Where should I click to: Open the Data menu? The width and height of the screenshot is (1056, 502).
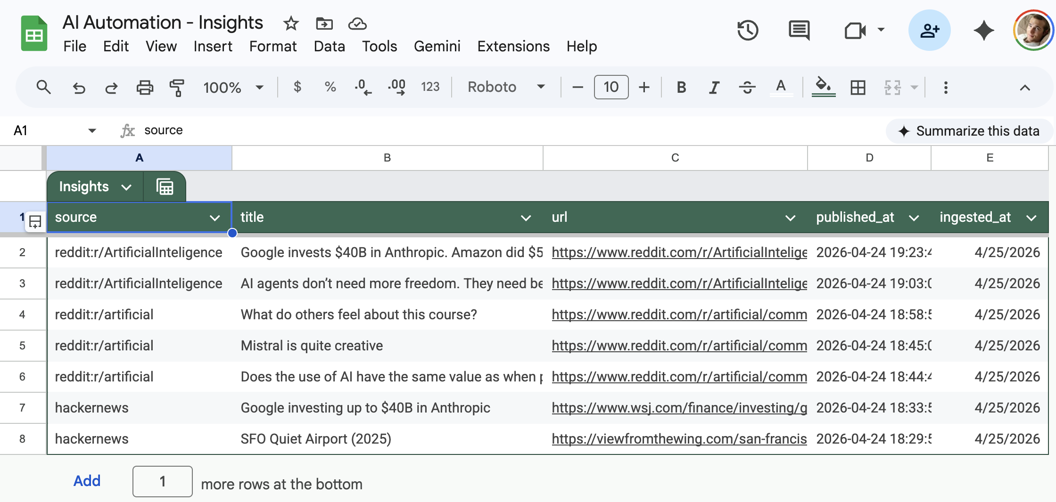point(330,46)
